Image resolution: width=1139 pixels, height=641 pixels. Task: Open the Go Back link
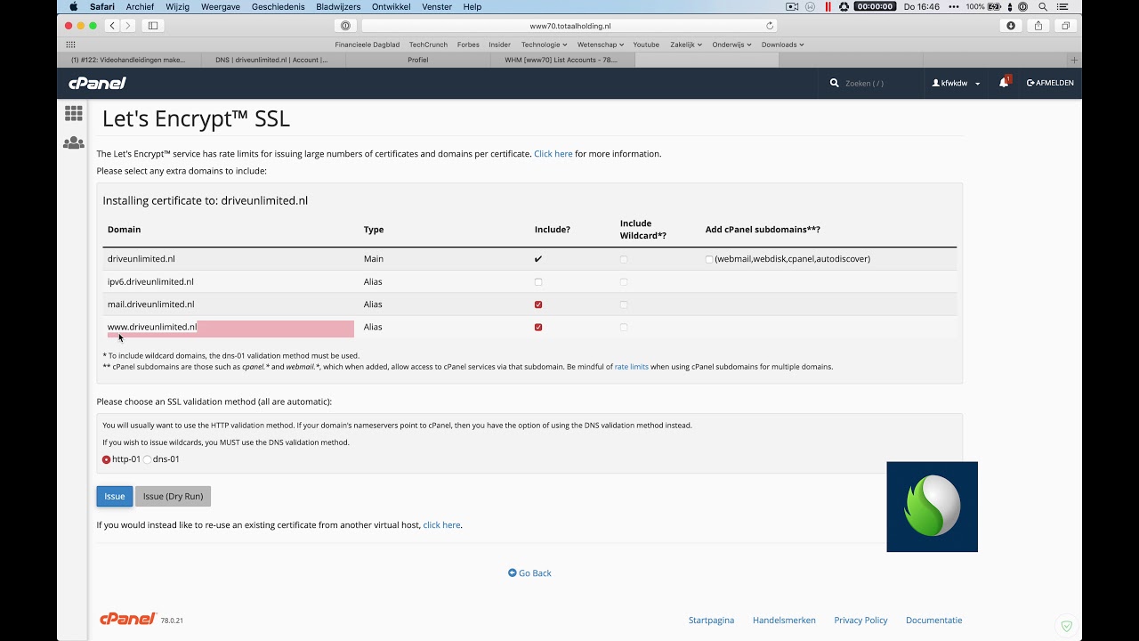pyautogui.click(x=529, y=573)
